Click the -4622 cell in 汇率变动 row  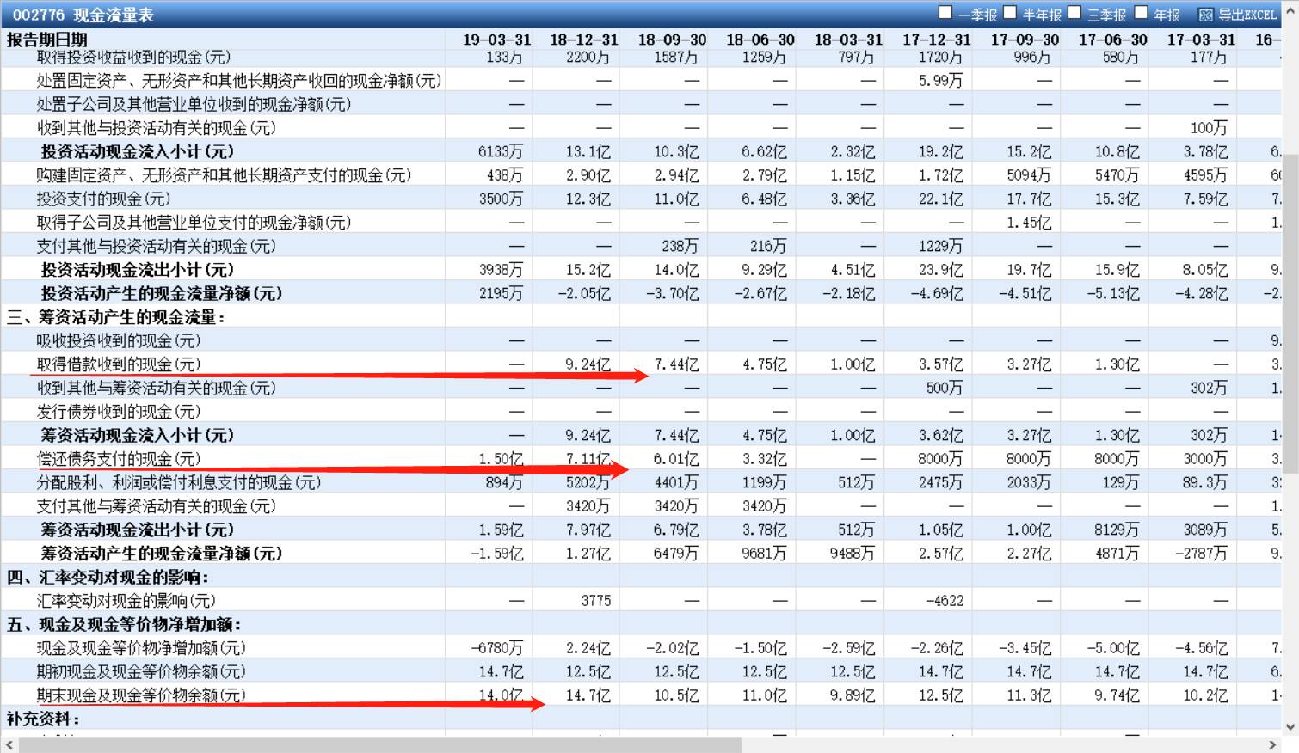tap(945, 601)
